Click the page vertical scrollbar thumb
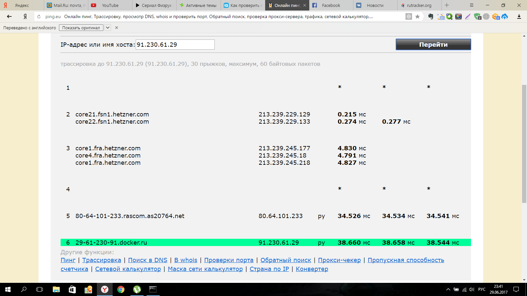This screenshot has width=527, height=296. pos(524,143)
